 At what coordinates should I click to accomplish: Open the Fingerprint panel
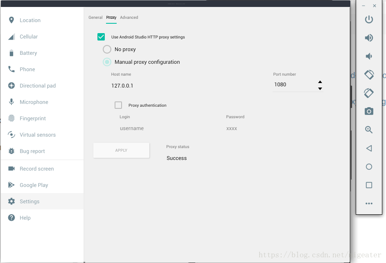coord(42,118)
